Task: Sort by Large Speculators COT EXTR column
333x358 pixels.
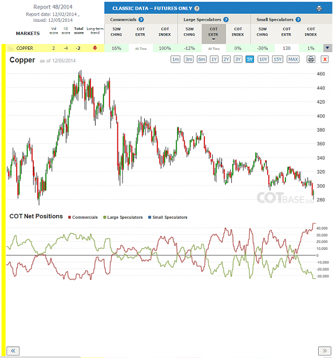Action: [x=214, y=34]
